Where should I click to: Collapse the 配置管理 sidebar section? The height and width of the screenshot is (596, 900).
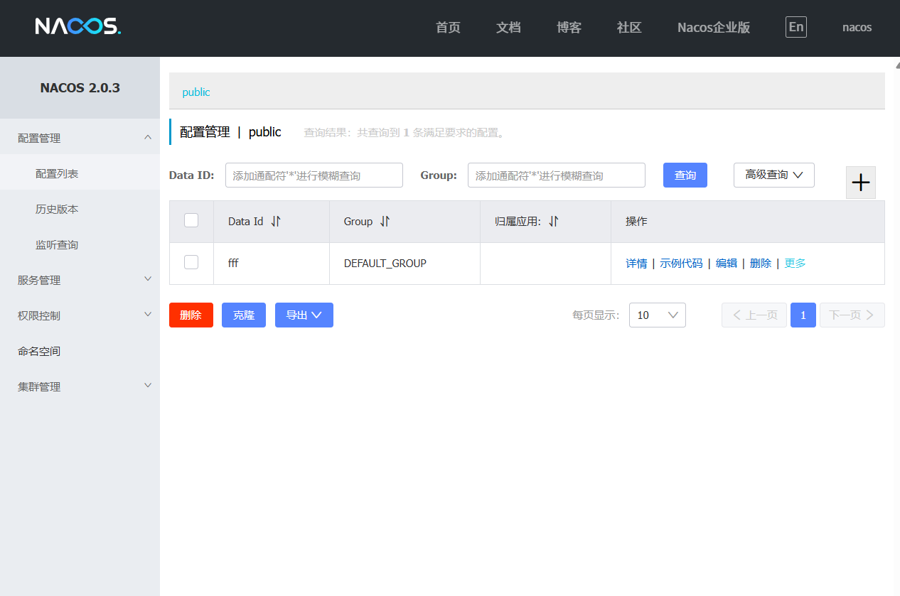(80, 138)
